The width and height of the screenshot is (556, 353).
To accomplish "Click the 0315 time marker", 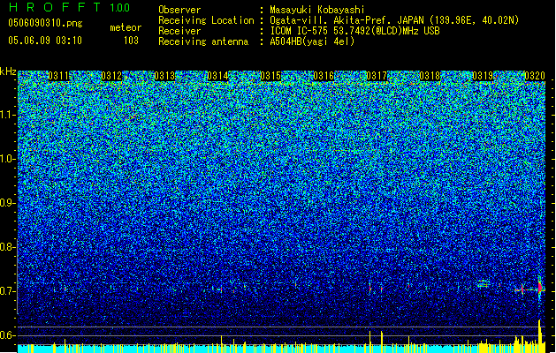I will 270,76.
